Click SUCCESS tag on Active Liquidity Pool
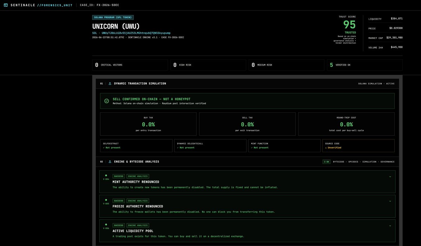This screenshot has height=246, width=421. tap(119, 225)
